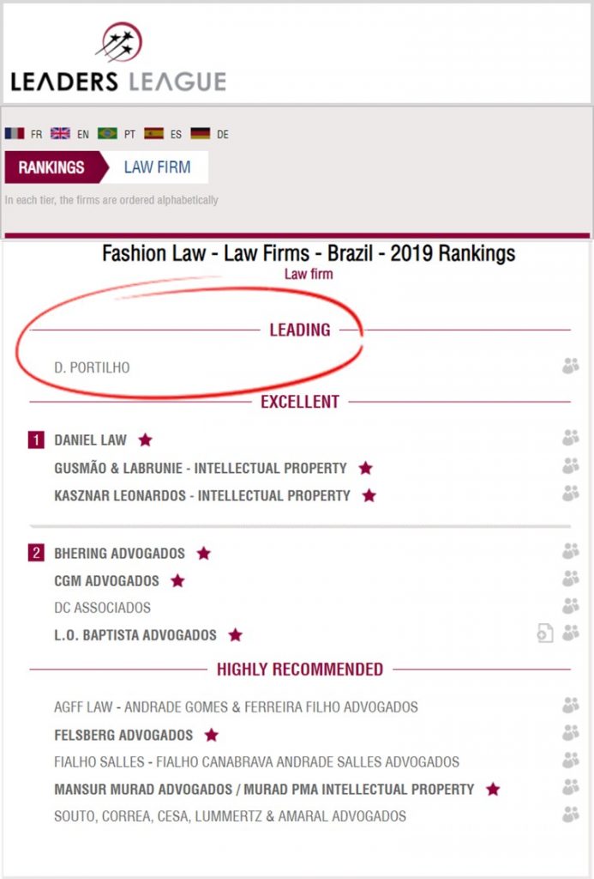View team icon for Gusmão & Labrunie
The image size is (594, 879).
coord(571,466)
